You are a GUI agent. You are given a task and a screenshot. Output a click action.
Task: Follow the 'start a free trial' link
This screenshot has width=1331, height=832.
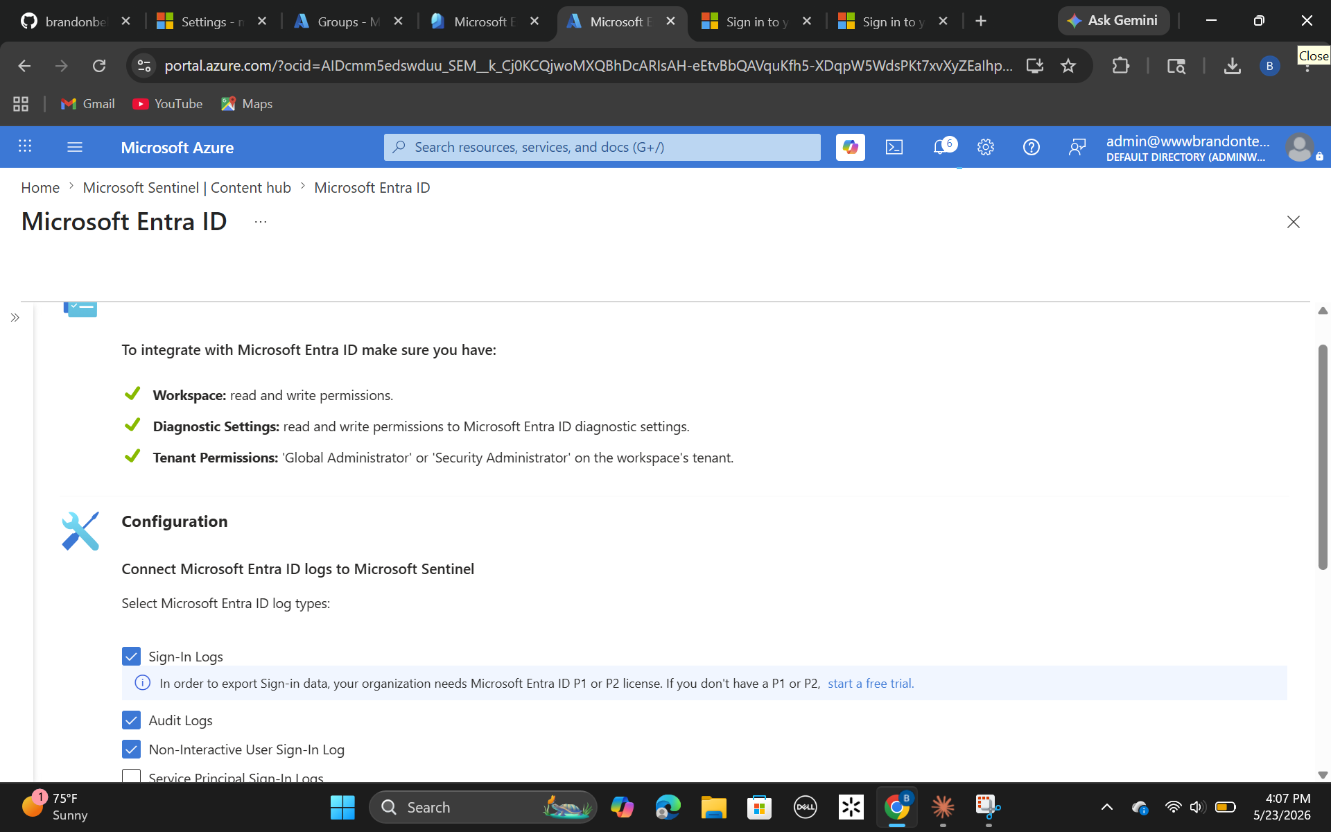pyautogui.click(x=871, y=683)
